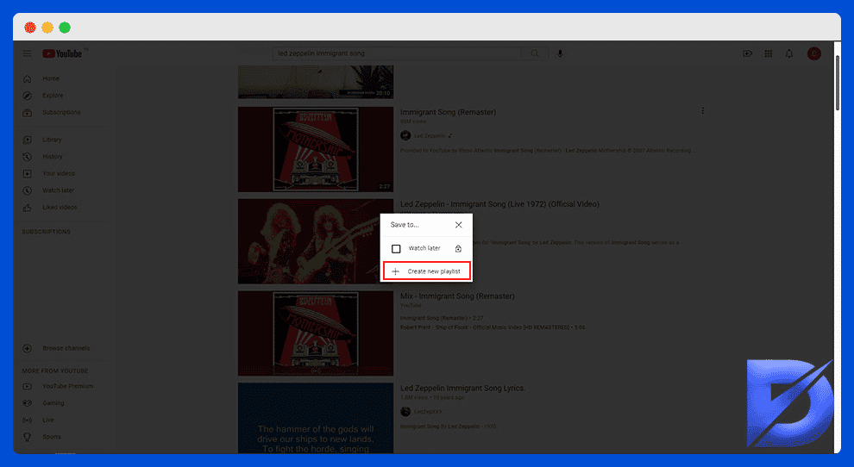
Task: Click the search magnifier button
Action: click(535, 53)
